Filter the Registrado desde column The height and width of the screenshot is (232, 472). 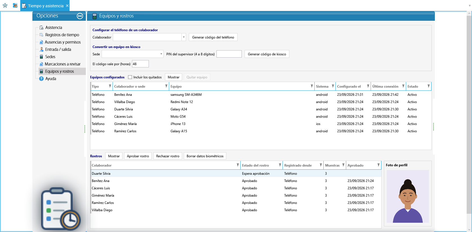tap(321, 165)
